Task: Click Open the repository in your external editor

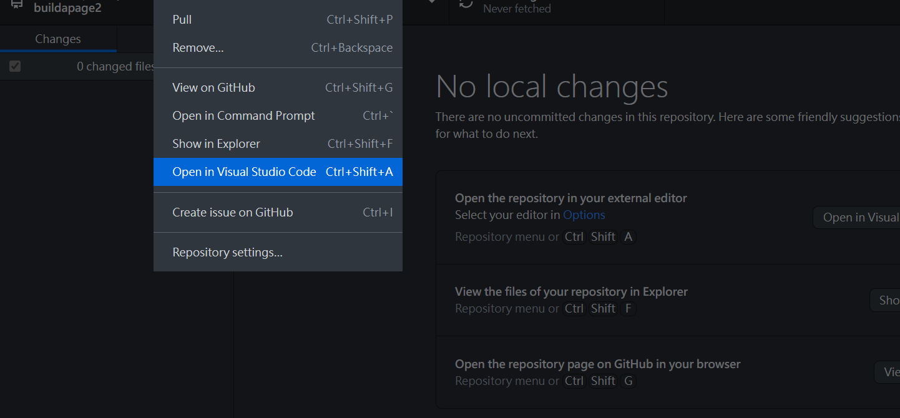Action: click(x=571, y=198)
